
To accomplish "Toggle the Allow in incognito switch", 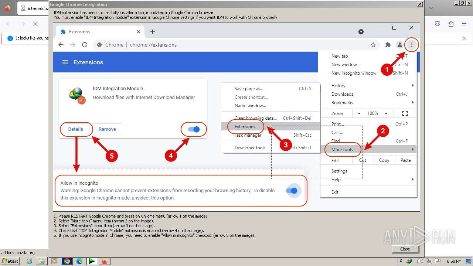I will (x=292, y=191).
